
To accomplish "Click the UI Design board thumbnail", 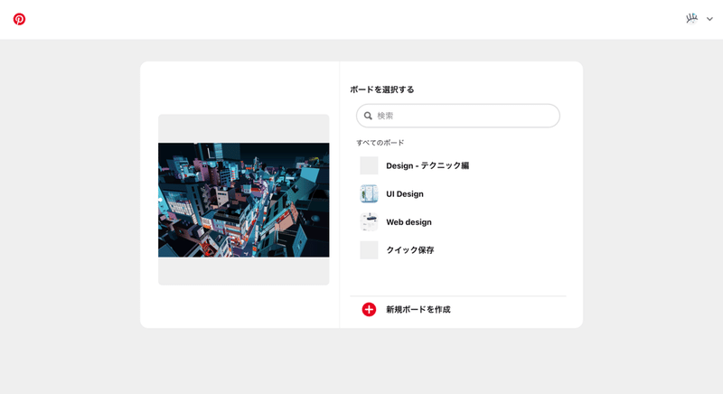I will coord(369,194).
